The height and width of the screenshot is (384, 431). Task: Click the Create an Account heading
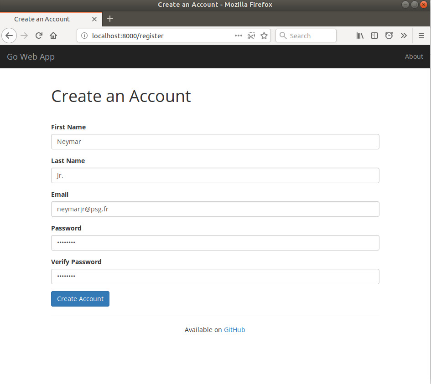(121, 97)
